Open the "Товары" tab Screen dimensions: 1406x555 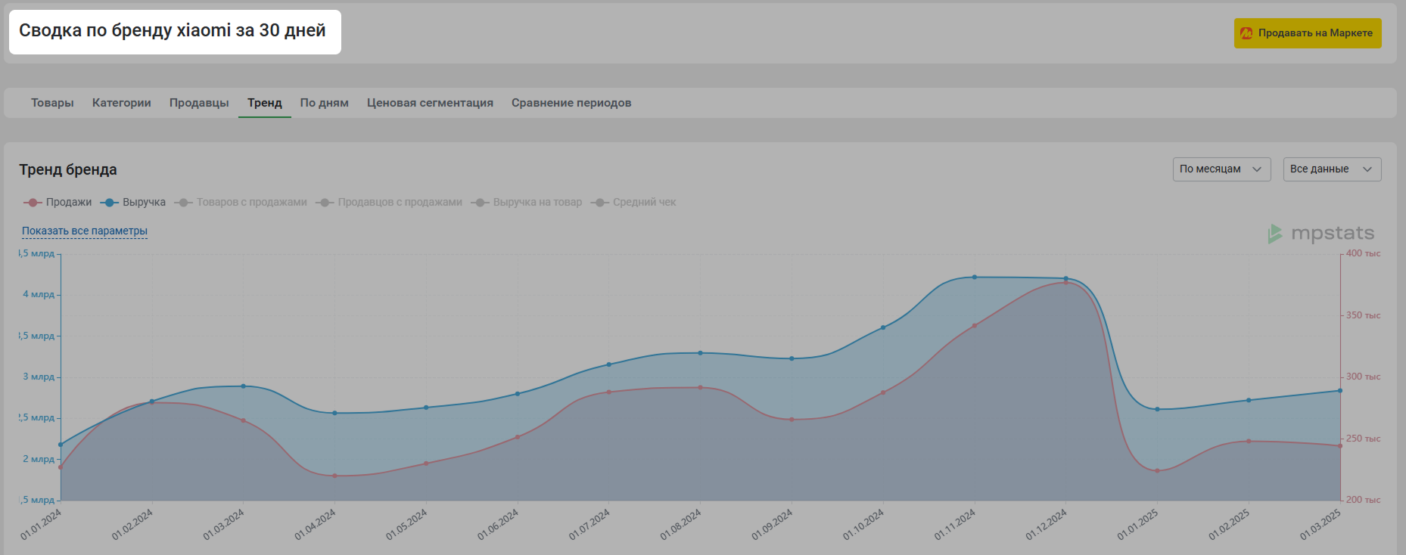pos(52,103)
